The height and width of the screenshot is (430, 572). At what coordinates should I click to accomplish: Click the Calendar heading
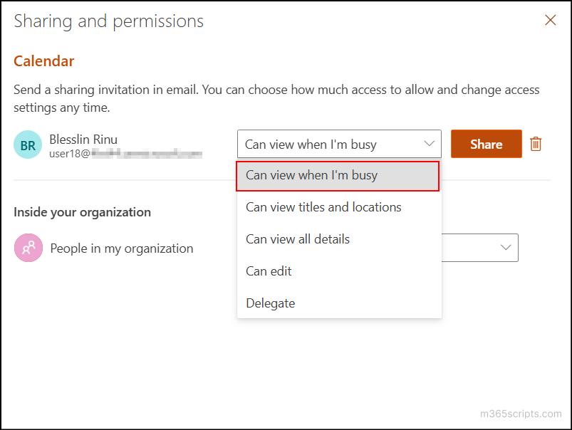pos(43,61)
